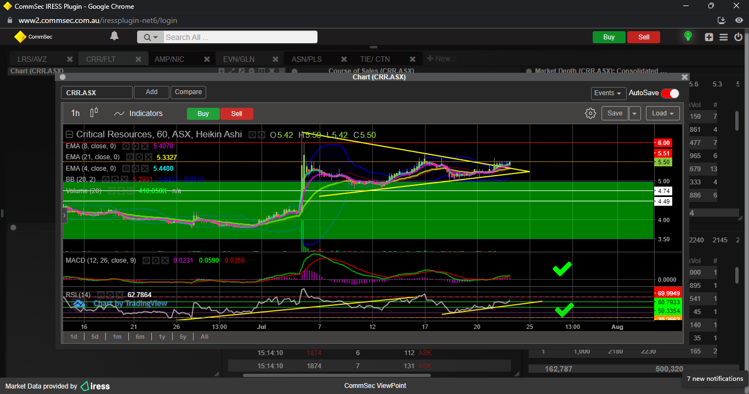Click the Compare button

pyautogui.click(x=188, y=92)
